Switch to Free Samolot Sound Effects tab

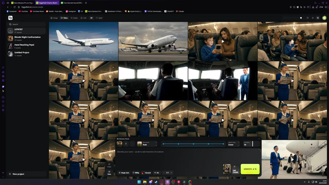(x=72, y=3)
